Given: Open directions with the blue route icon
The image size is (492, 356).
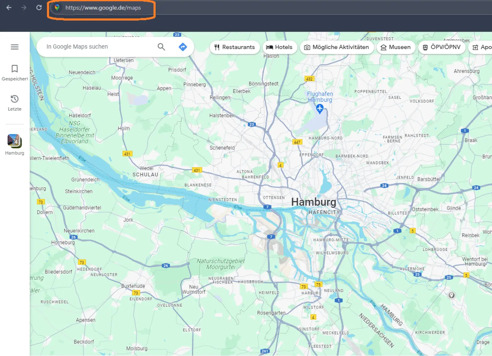Looking at the screenshot, I should click(x=183, y=47).
